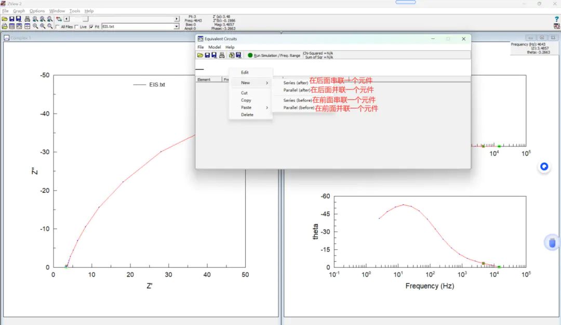This screenshot has height=325, width=561.
Task: Click the Equivalent Circuits window title icon
Action: click(x=201, y=38)
